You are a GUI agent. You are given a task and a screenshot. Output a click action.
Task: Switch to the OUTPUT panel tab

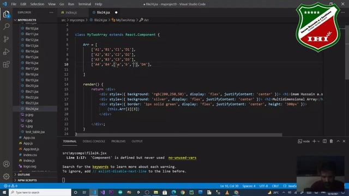[x=137, y=142]
